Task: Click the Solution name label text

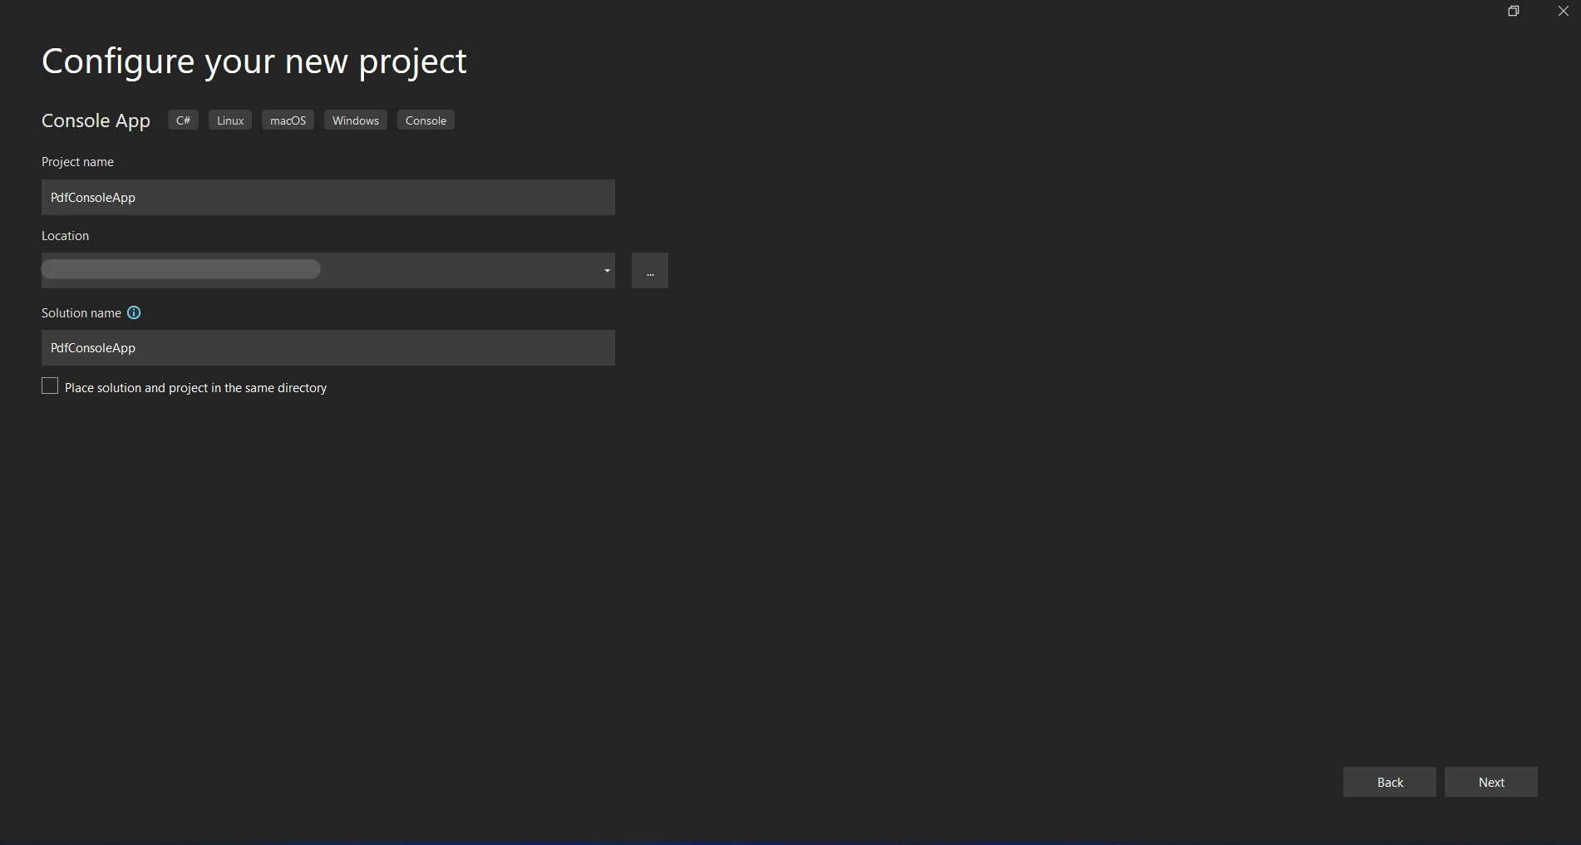Action: (x=81, y=313)
